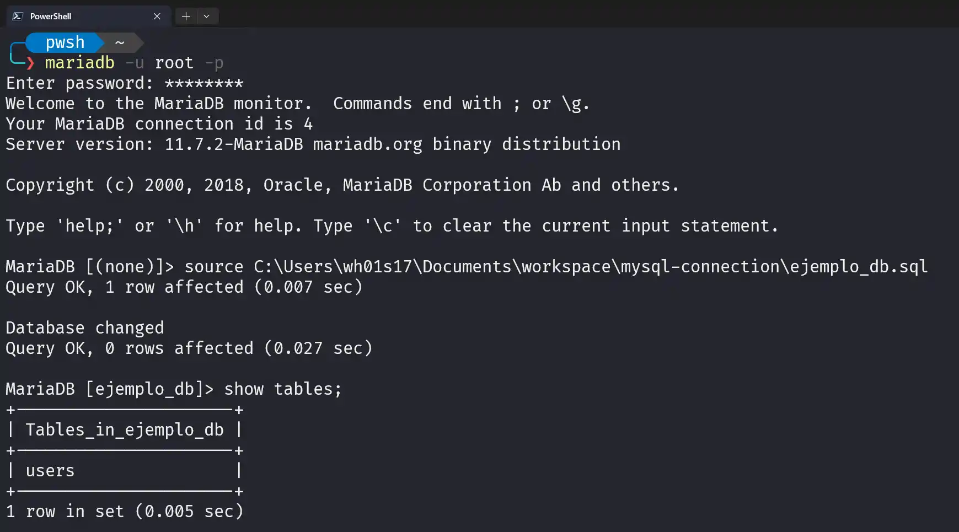Click the 'MariaDB [(none)]>' prompt
This screenshot has height=532, width=959.
(x=90, y=267)
